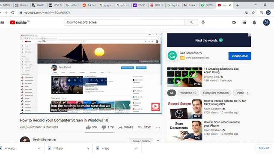This screenshot has height=154, width=274.
Task: Open the YouTube hamburger guide menu
Action: pos(3,22)
